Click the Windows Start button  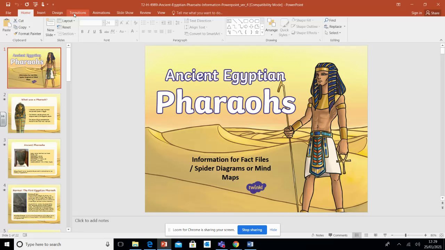click(7, 244)
